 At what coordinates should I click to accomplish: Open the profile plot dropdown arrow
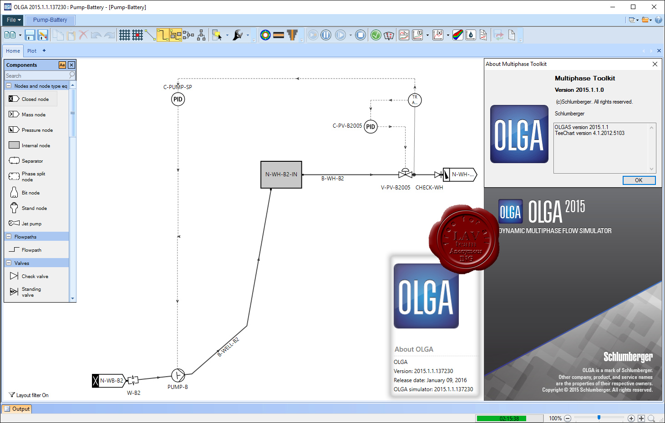click(x=448, y=35)
